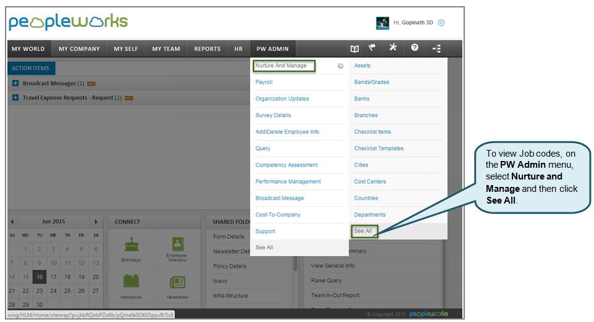This screenshot has width=594, height=322.
Task: Open Team In-Out Report link
Action: pyautogui.click(x=335, y=295)
